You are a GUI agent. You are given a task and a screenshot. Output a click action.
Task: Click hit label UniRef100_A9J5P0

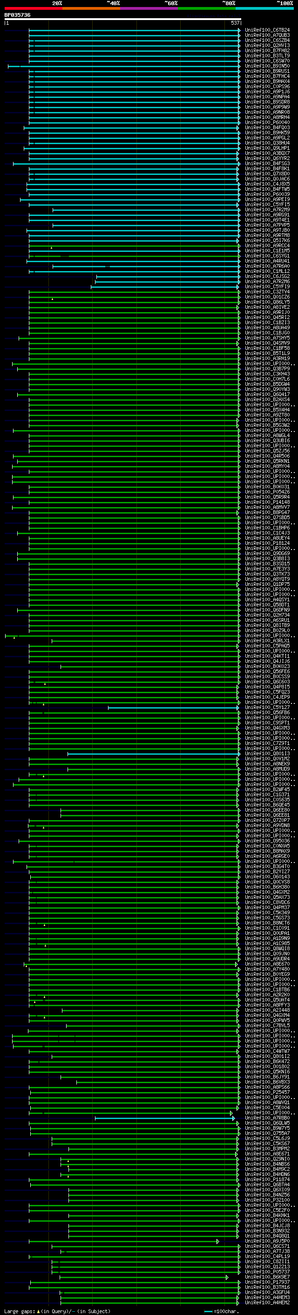(x=267, y=1241)
